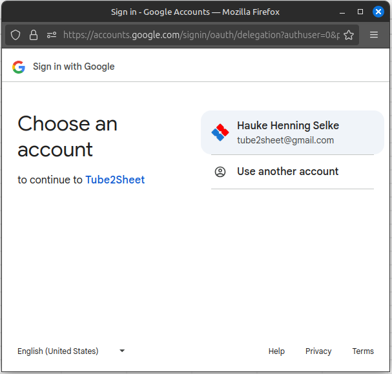The height and width of the screenshot is (374, 392).
Task: Select the Hauke Henning Selke account
Action: point(293,132)
